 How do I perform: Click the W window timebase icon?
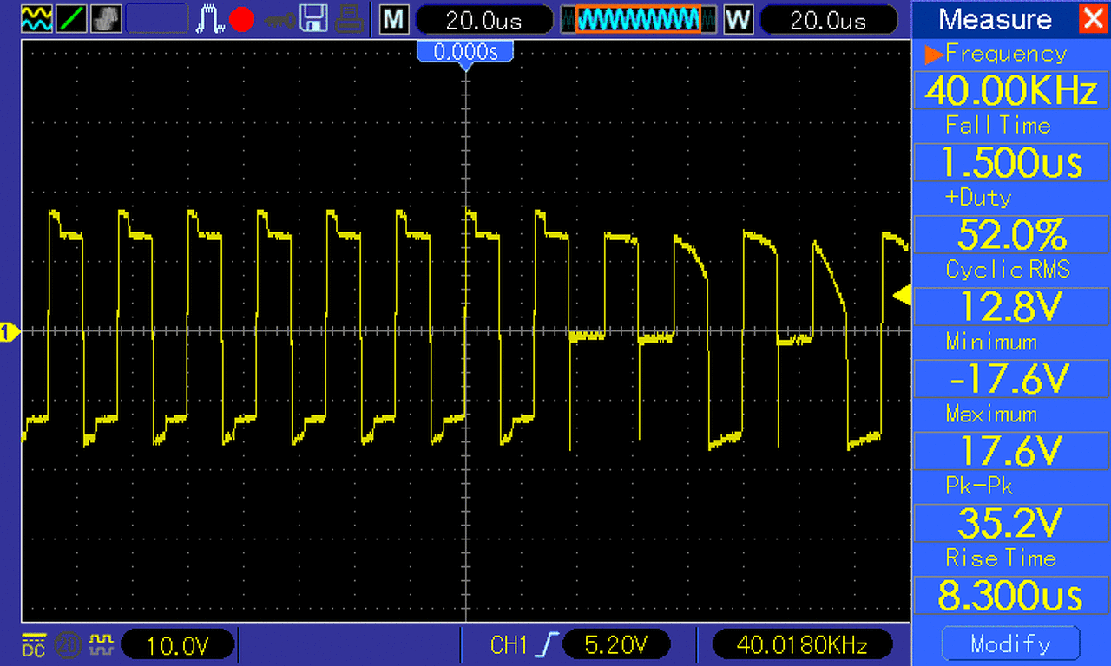point(739,19)
